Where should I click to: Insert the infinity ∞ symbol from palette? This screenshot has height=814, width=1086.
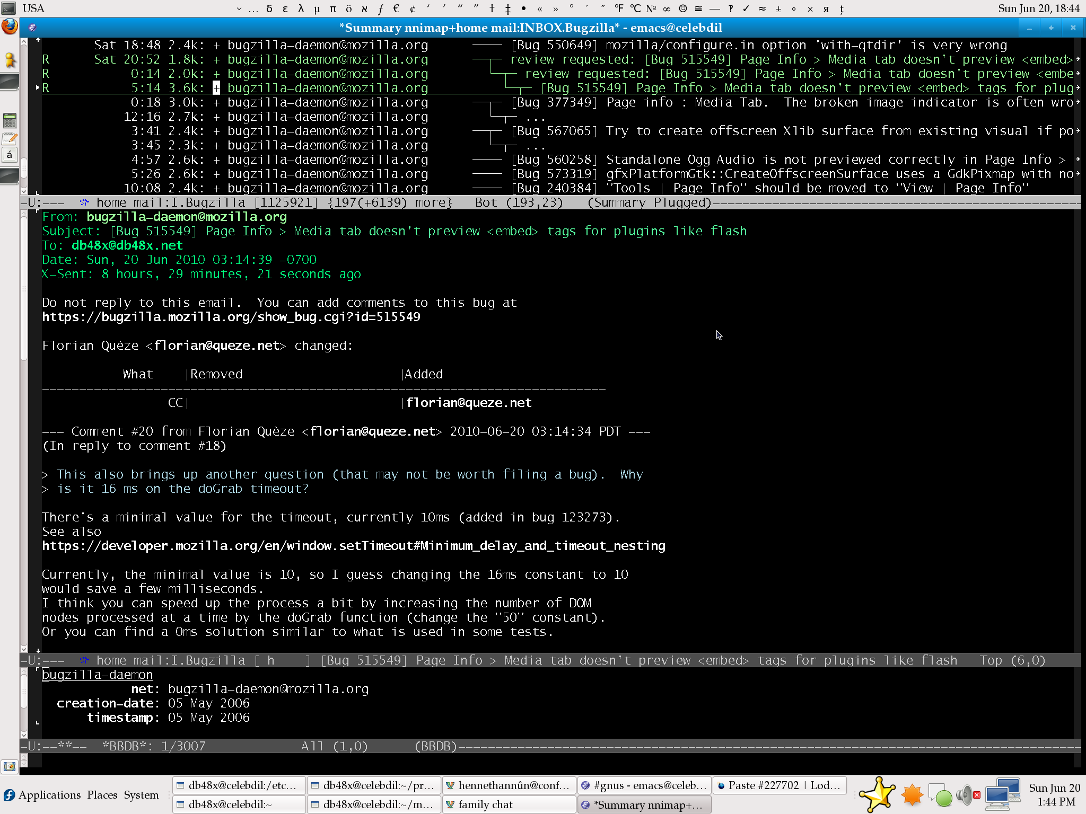click(667, 8)
